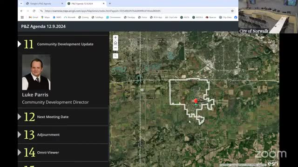Click the Luke Parris photo thumbnail
This screenshot has height=167, width=298.
tap(36, 72)
